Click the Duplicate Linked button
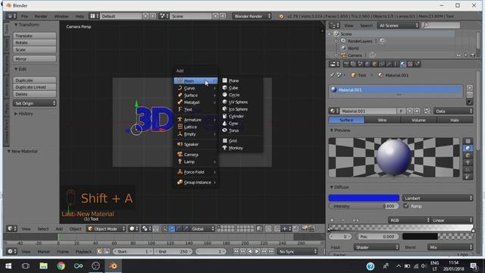The width and height of the screenshot is (485, 273). pyautogui.click(x=34, y=87)
